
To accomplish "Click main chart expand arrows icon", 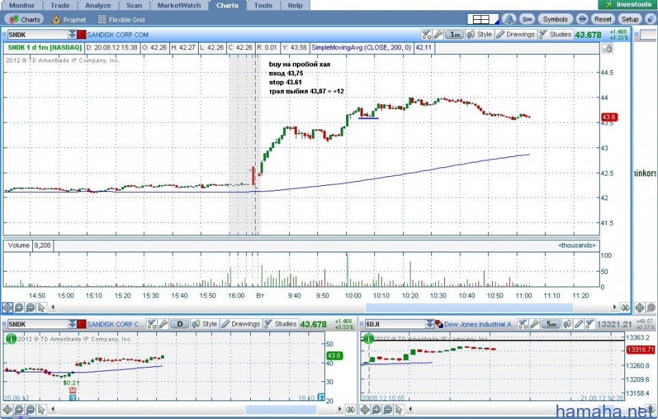I will pyautogui.click(x=625, y=307).
